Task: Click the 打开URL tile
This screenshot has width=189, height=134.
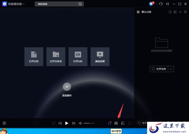Action: coord(78,57)
